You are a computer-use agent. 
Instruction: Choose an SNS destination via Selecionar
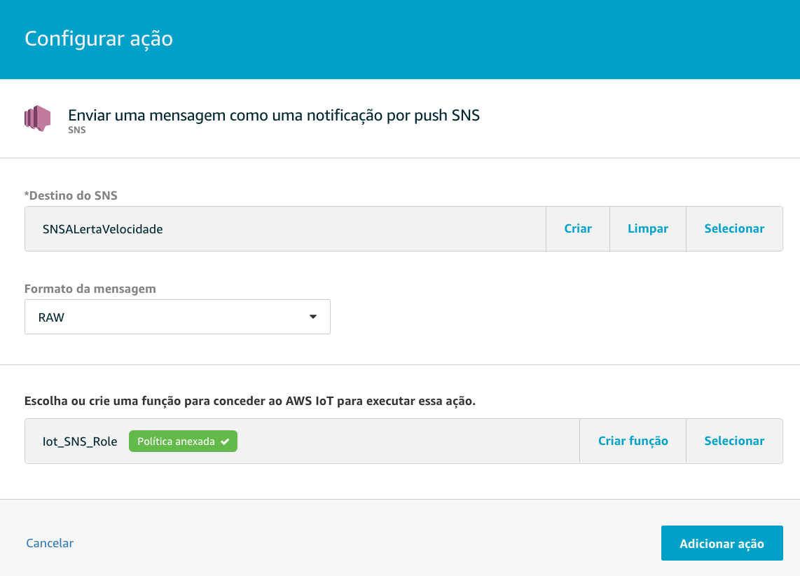[734, 228]
